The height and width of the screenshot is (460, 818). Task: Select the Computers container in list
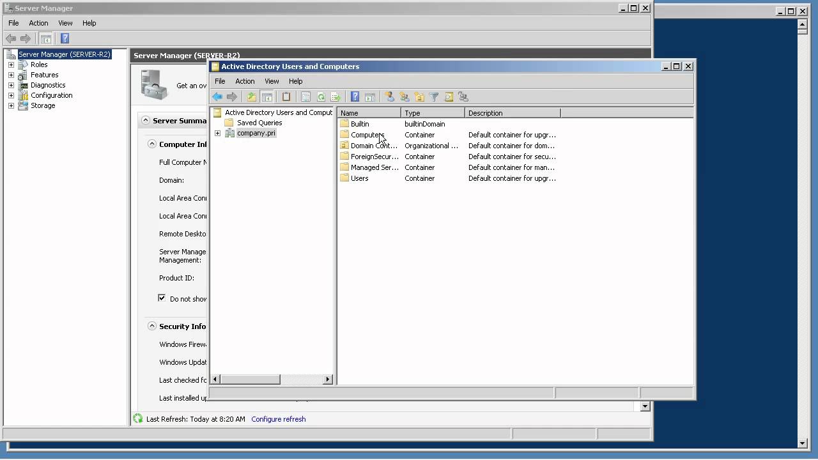367,135
